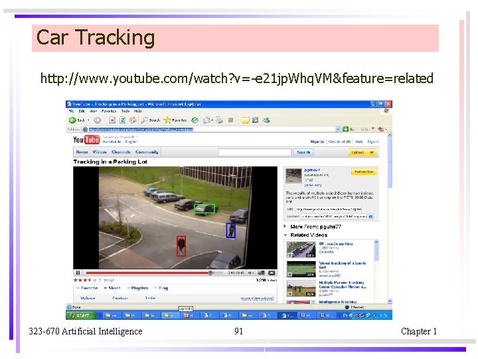Click the Playlists link under video
478x359 pixels.
[x=138, y=288]
